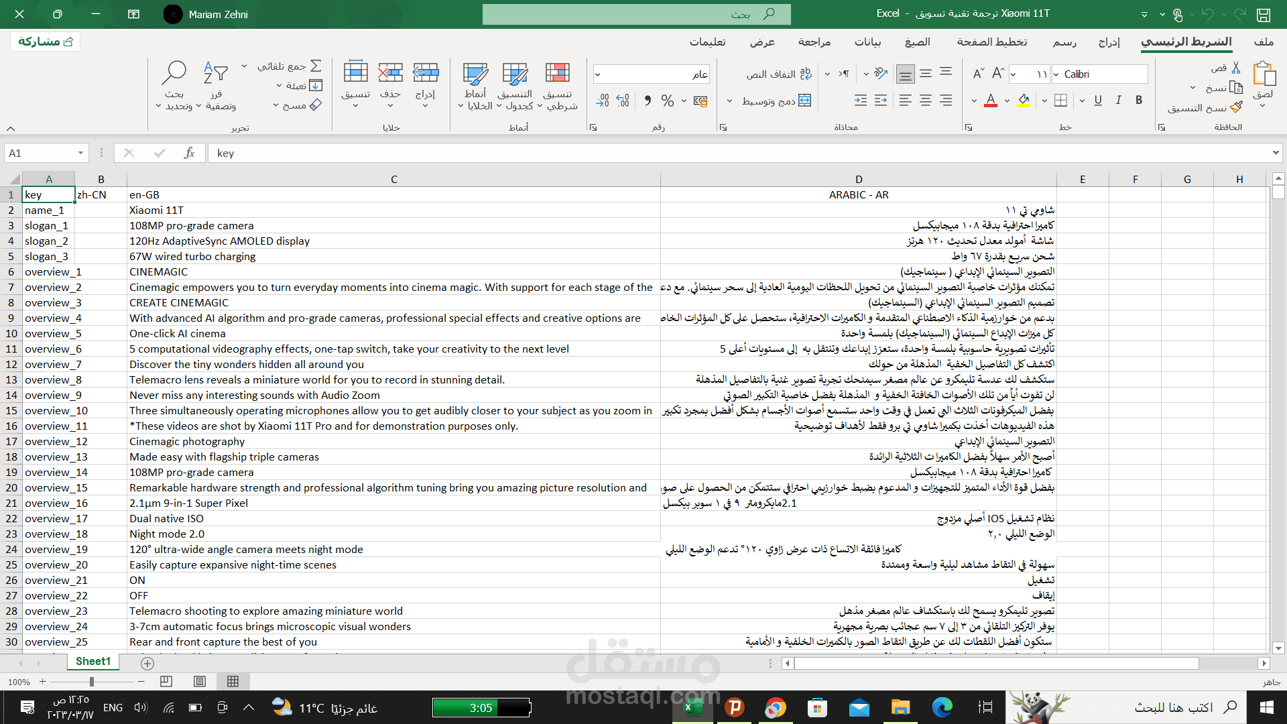Screen dimensions: 1287x724
Task: Expand the formula bar with its chevron
Action: point(1275,153)
